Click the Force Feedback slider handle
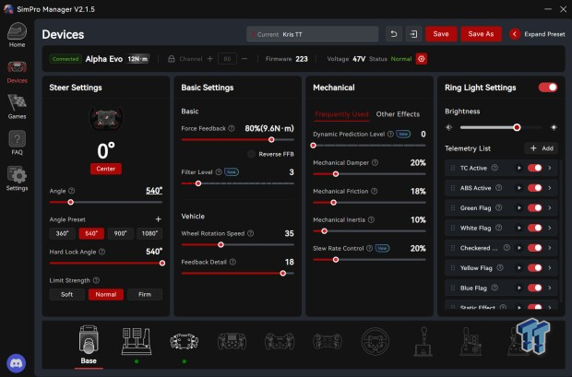The width and height of the screenshot is (572, 377). 271,139
